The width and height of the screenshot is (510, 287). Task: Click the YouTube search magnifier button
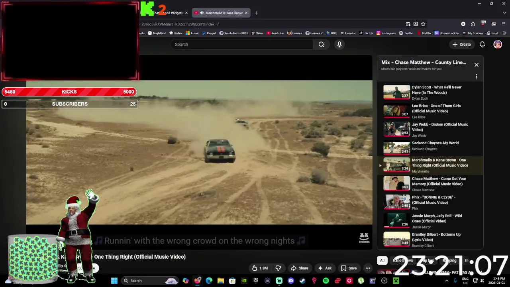point(321,44)
